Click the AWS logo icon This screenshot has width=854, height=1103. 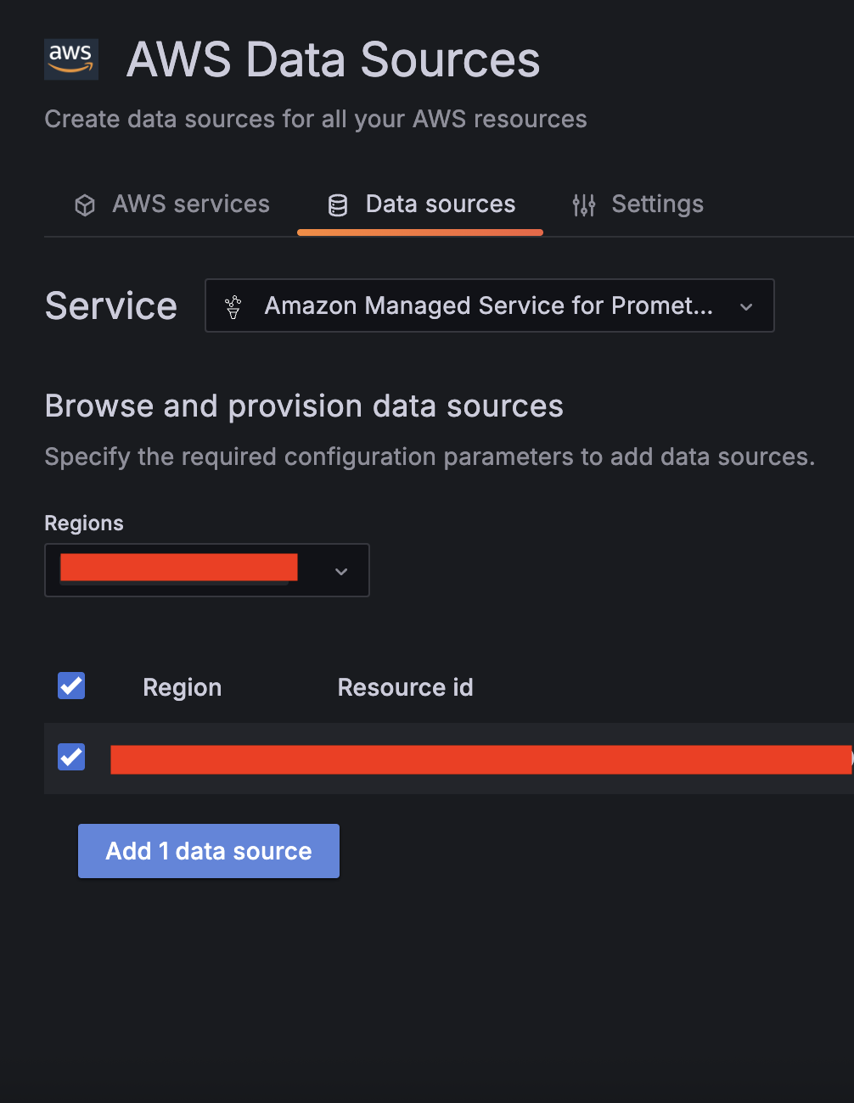point(71,59)
